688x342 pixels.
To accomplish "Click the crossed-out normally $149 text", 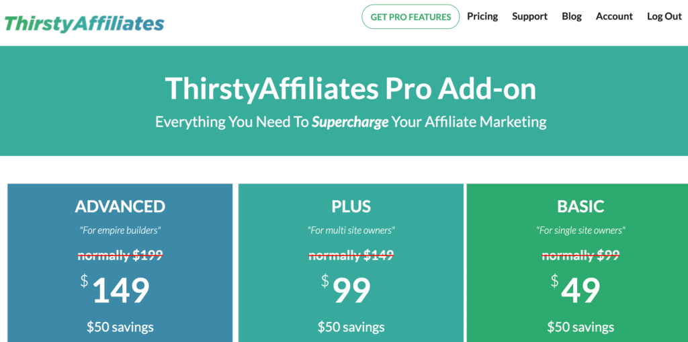I will tap(351, 255).
